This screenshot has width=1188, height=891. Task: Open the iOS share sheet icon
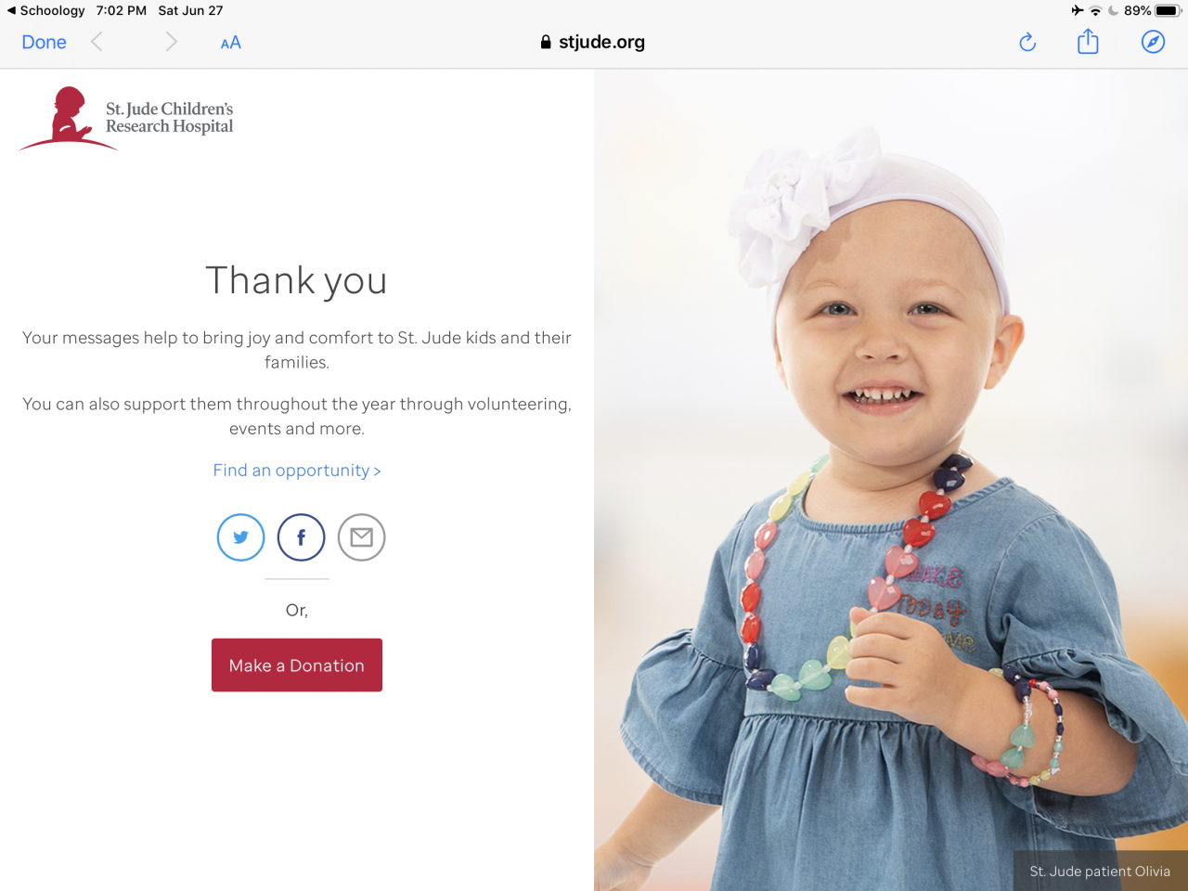click(1088, 41)
